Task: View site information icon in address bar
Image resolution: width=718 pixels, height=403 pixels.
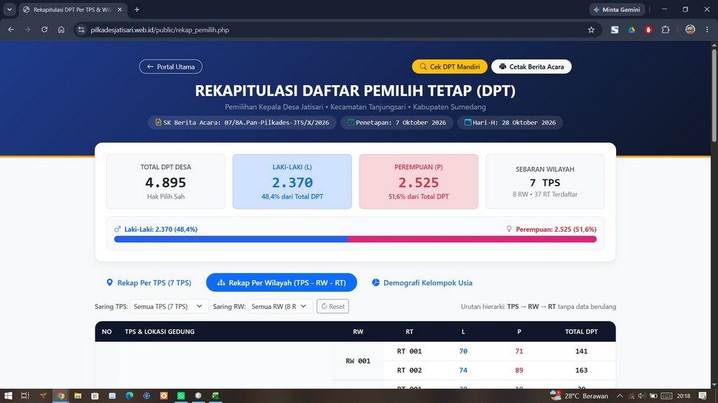Action: click(x=81, y=29)
